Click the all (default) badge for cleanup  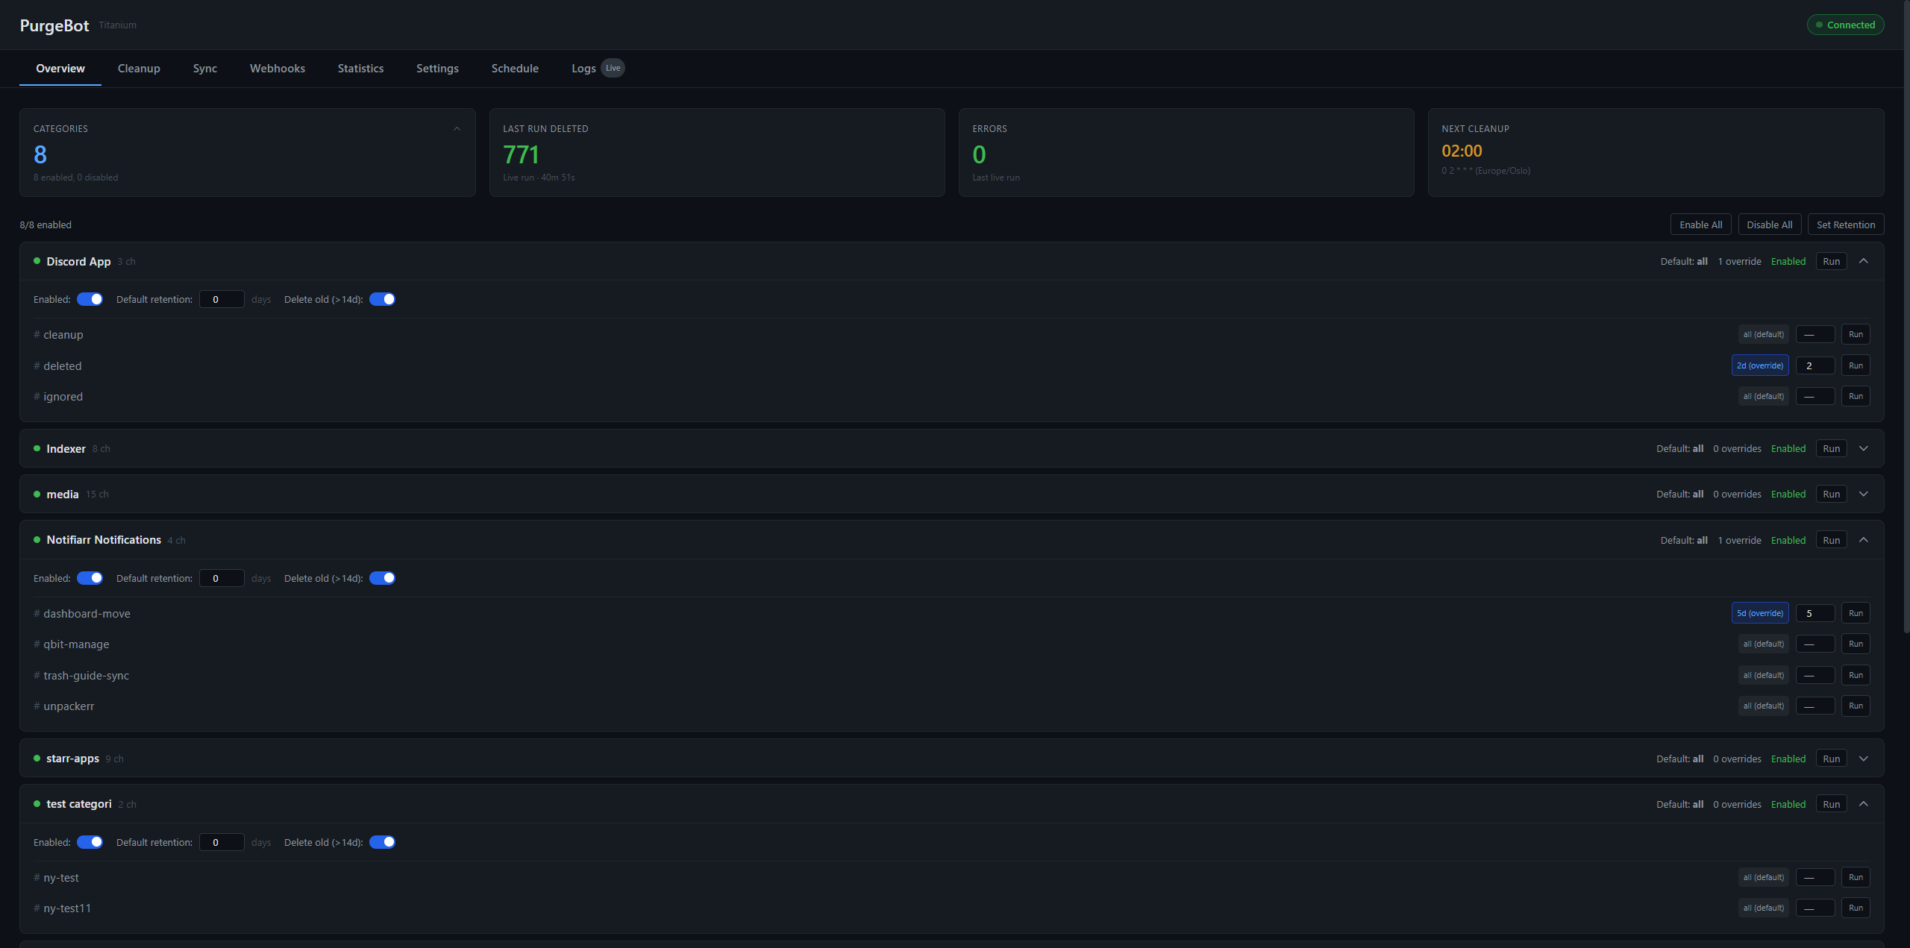click(1763, 334)
